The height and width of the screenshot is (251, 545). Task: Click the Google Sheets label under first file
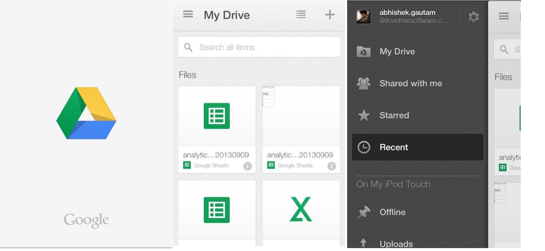(x=211, y=166)
